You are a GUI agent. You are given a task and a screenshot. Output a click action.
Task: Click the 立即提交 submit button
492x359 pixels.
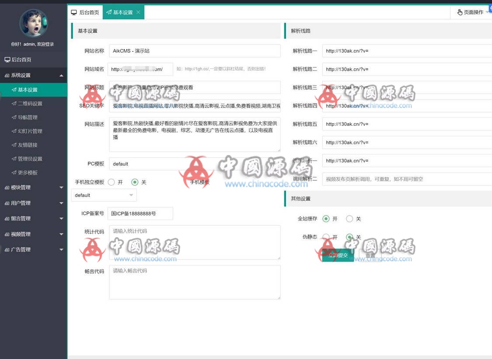click(339, 255)
